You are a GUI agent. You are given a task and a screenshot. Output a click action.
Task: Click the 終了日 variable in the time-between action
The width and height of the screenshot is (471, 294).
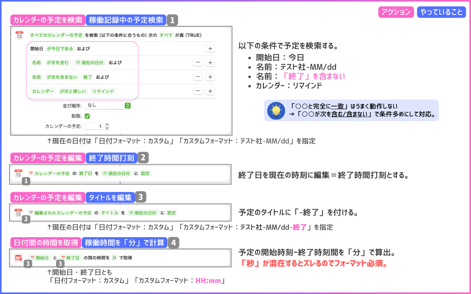click(71, 258)
